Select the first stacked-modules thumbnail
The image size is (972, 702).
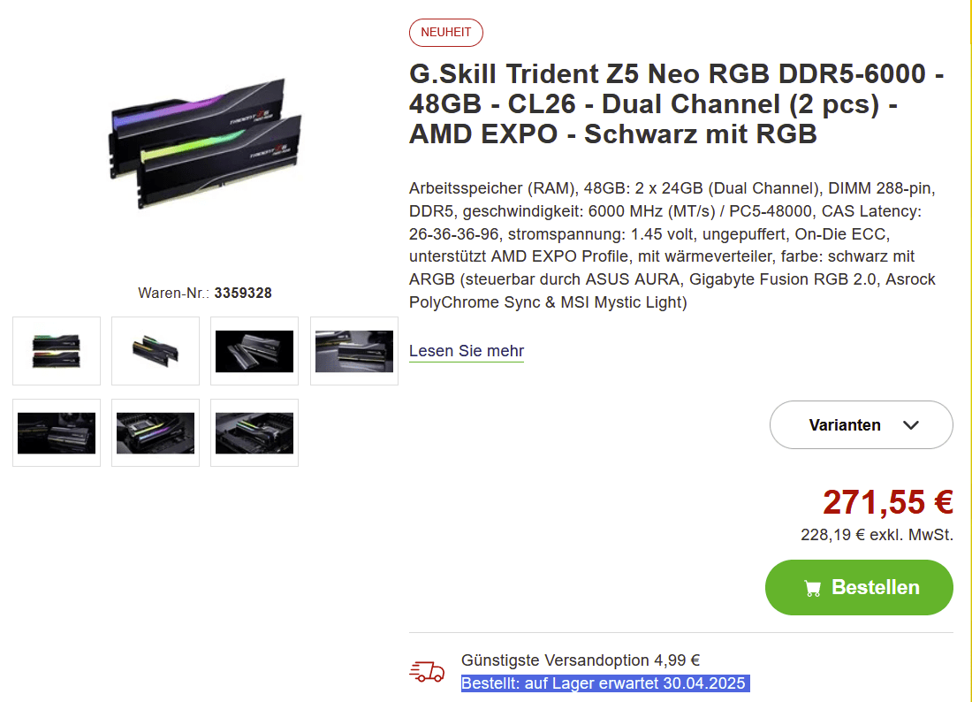[57, 351]
